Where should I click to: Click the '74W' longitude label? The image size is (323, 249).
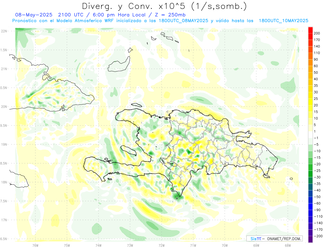(99, 245)
